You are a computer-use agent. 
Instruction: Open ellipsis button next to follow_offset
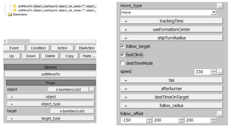[x=220, y=114]
